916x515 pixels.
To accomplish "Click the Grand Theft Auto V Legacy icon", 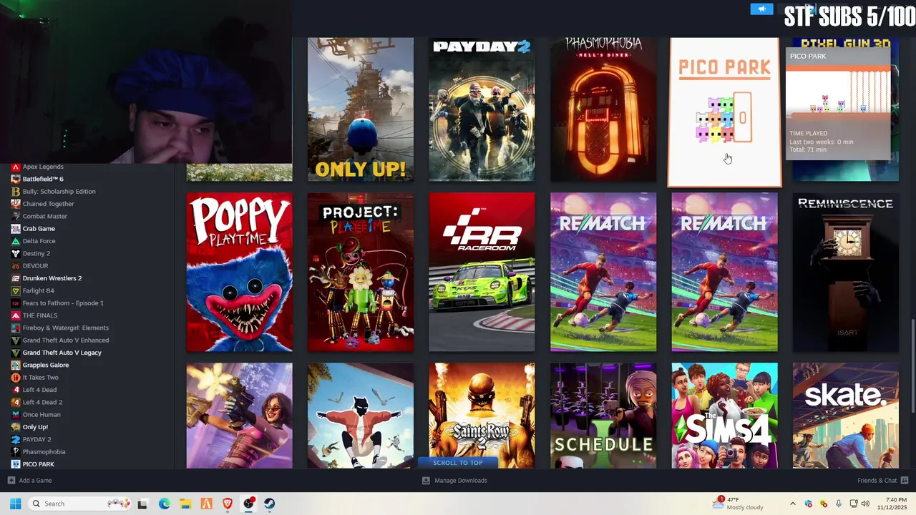I will pos(16,353).
